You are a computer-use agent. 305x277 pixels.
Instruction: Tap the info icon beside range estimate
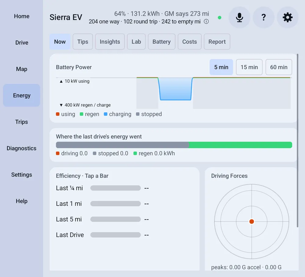point(206,21)
